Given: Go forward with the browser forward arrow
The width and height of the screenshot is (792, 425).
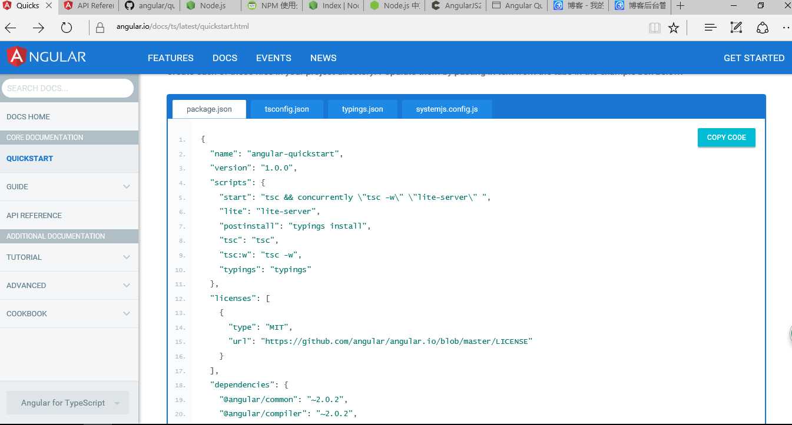Looking at the screenshot, I should [38, 28].
